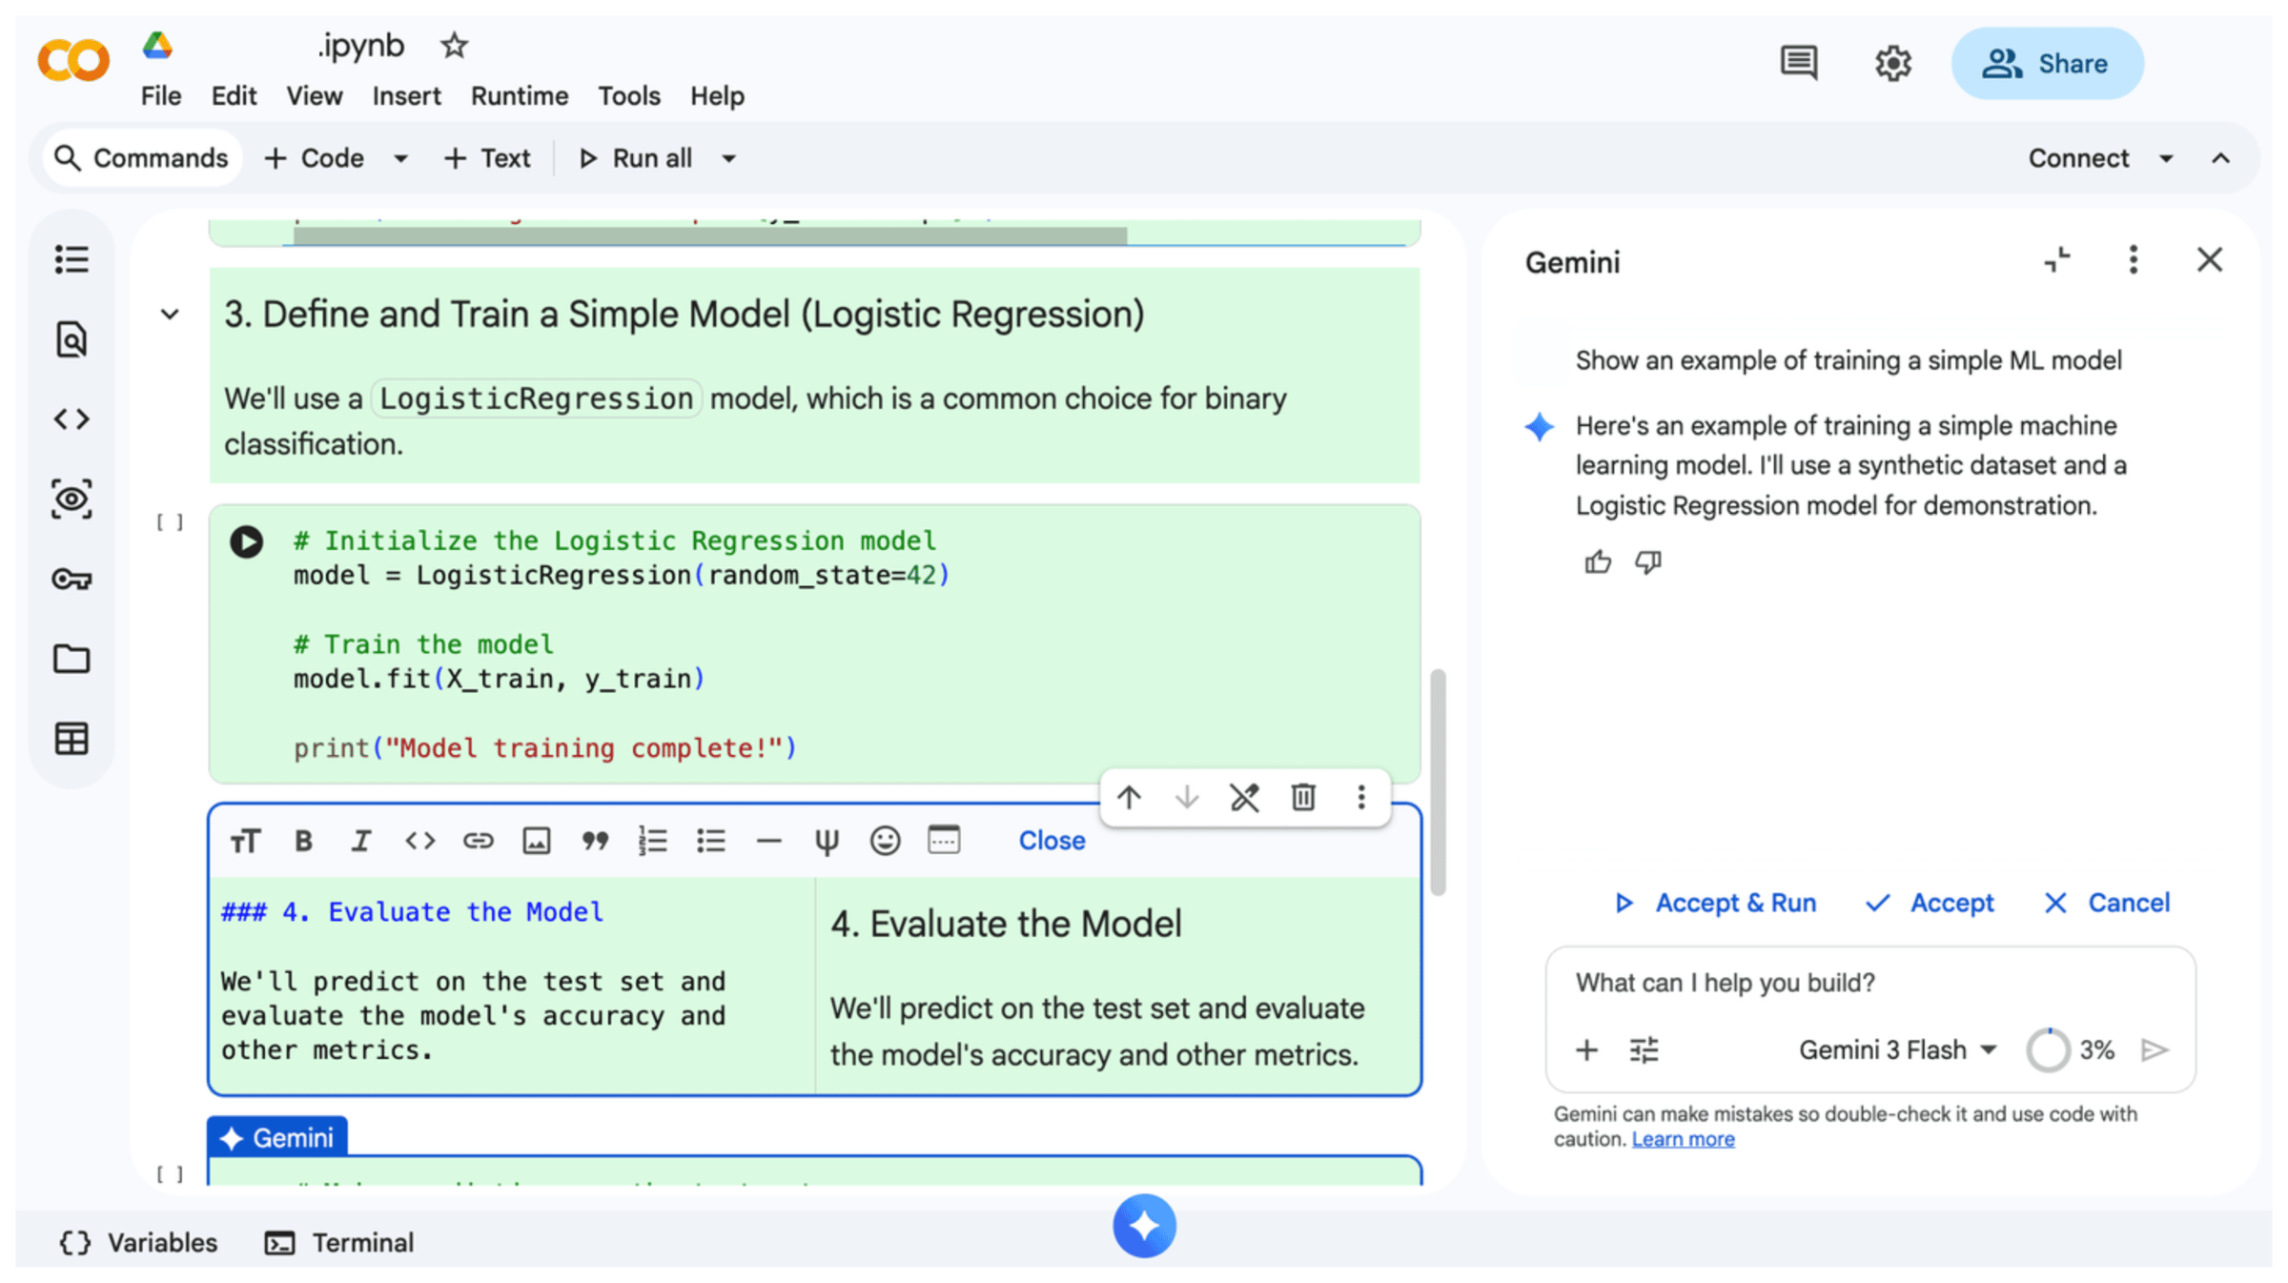
Task: Open more cell actions menu
Action: tap(1361, 797)
